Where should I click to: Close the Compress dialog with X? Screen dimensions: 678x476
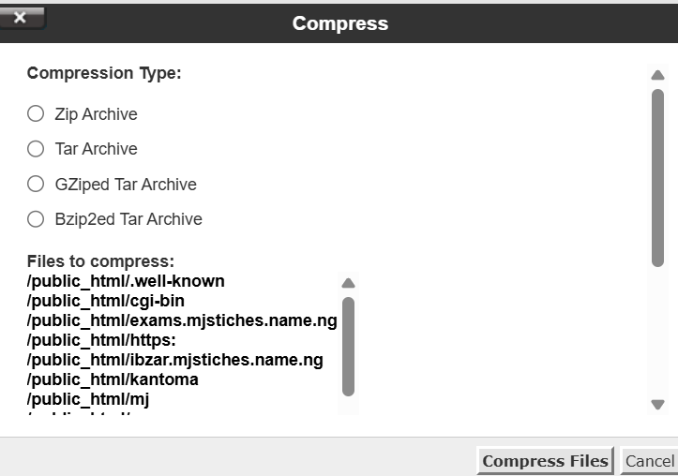(x=21, y=18)
